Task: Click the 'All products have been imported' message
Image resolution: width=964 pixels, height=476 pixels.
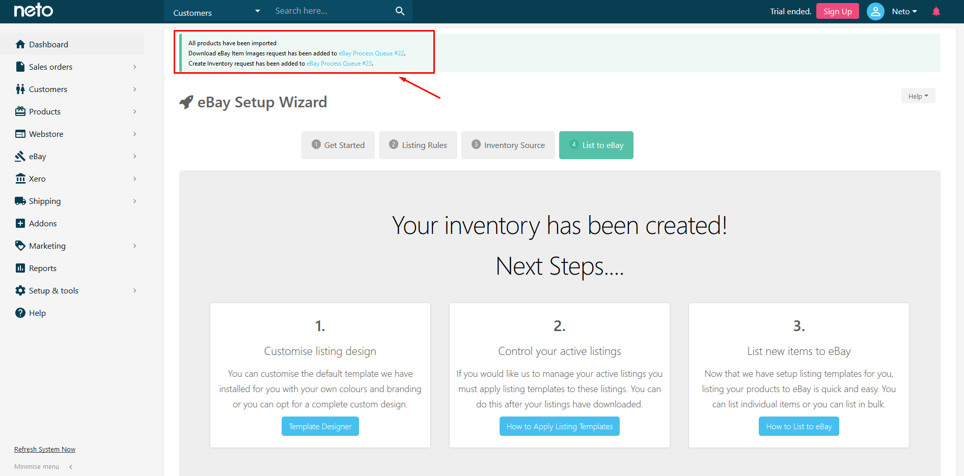Action: [x=232, y=43]
